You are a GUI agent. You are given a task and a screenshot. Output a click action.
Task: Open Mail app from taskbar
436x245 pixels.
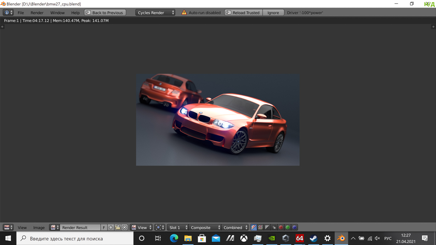pos(216,238)
